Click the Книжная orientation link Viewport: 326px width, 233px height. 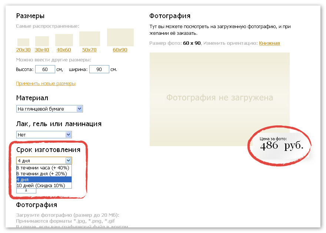click(269, 43)
